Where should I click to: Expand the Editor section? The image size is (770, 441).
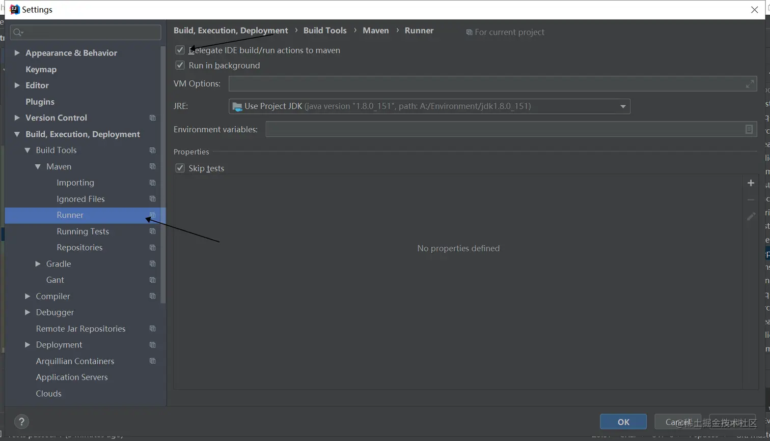pyautogui.click(x=17, y=85)
